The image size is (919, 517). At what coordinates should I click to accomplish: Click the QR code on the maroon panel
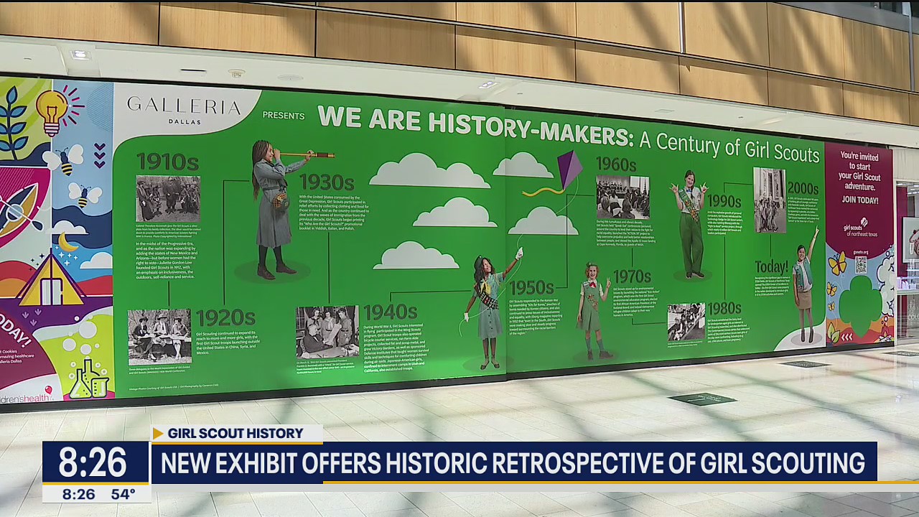pyautogui.click(x=861, y=265)
